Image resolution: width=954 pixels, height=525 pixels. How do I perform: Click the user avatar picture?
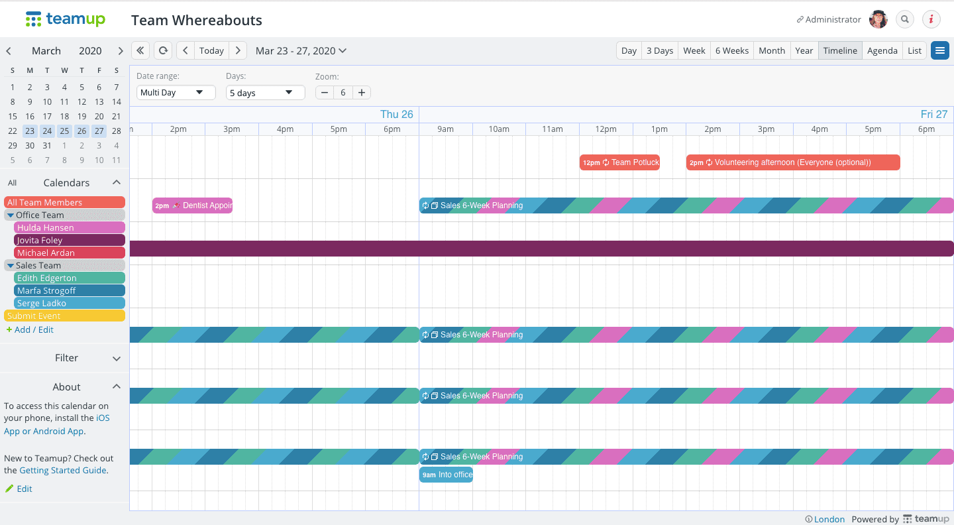tap(878, 19)
